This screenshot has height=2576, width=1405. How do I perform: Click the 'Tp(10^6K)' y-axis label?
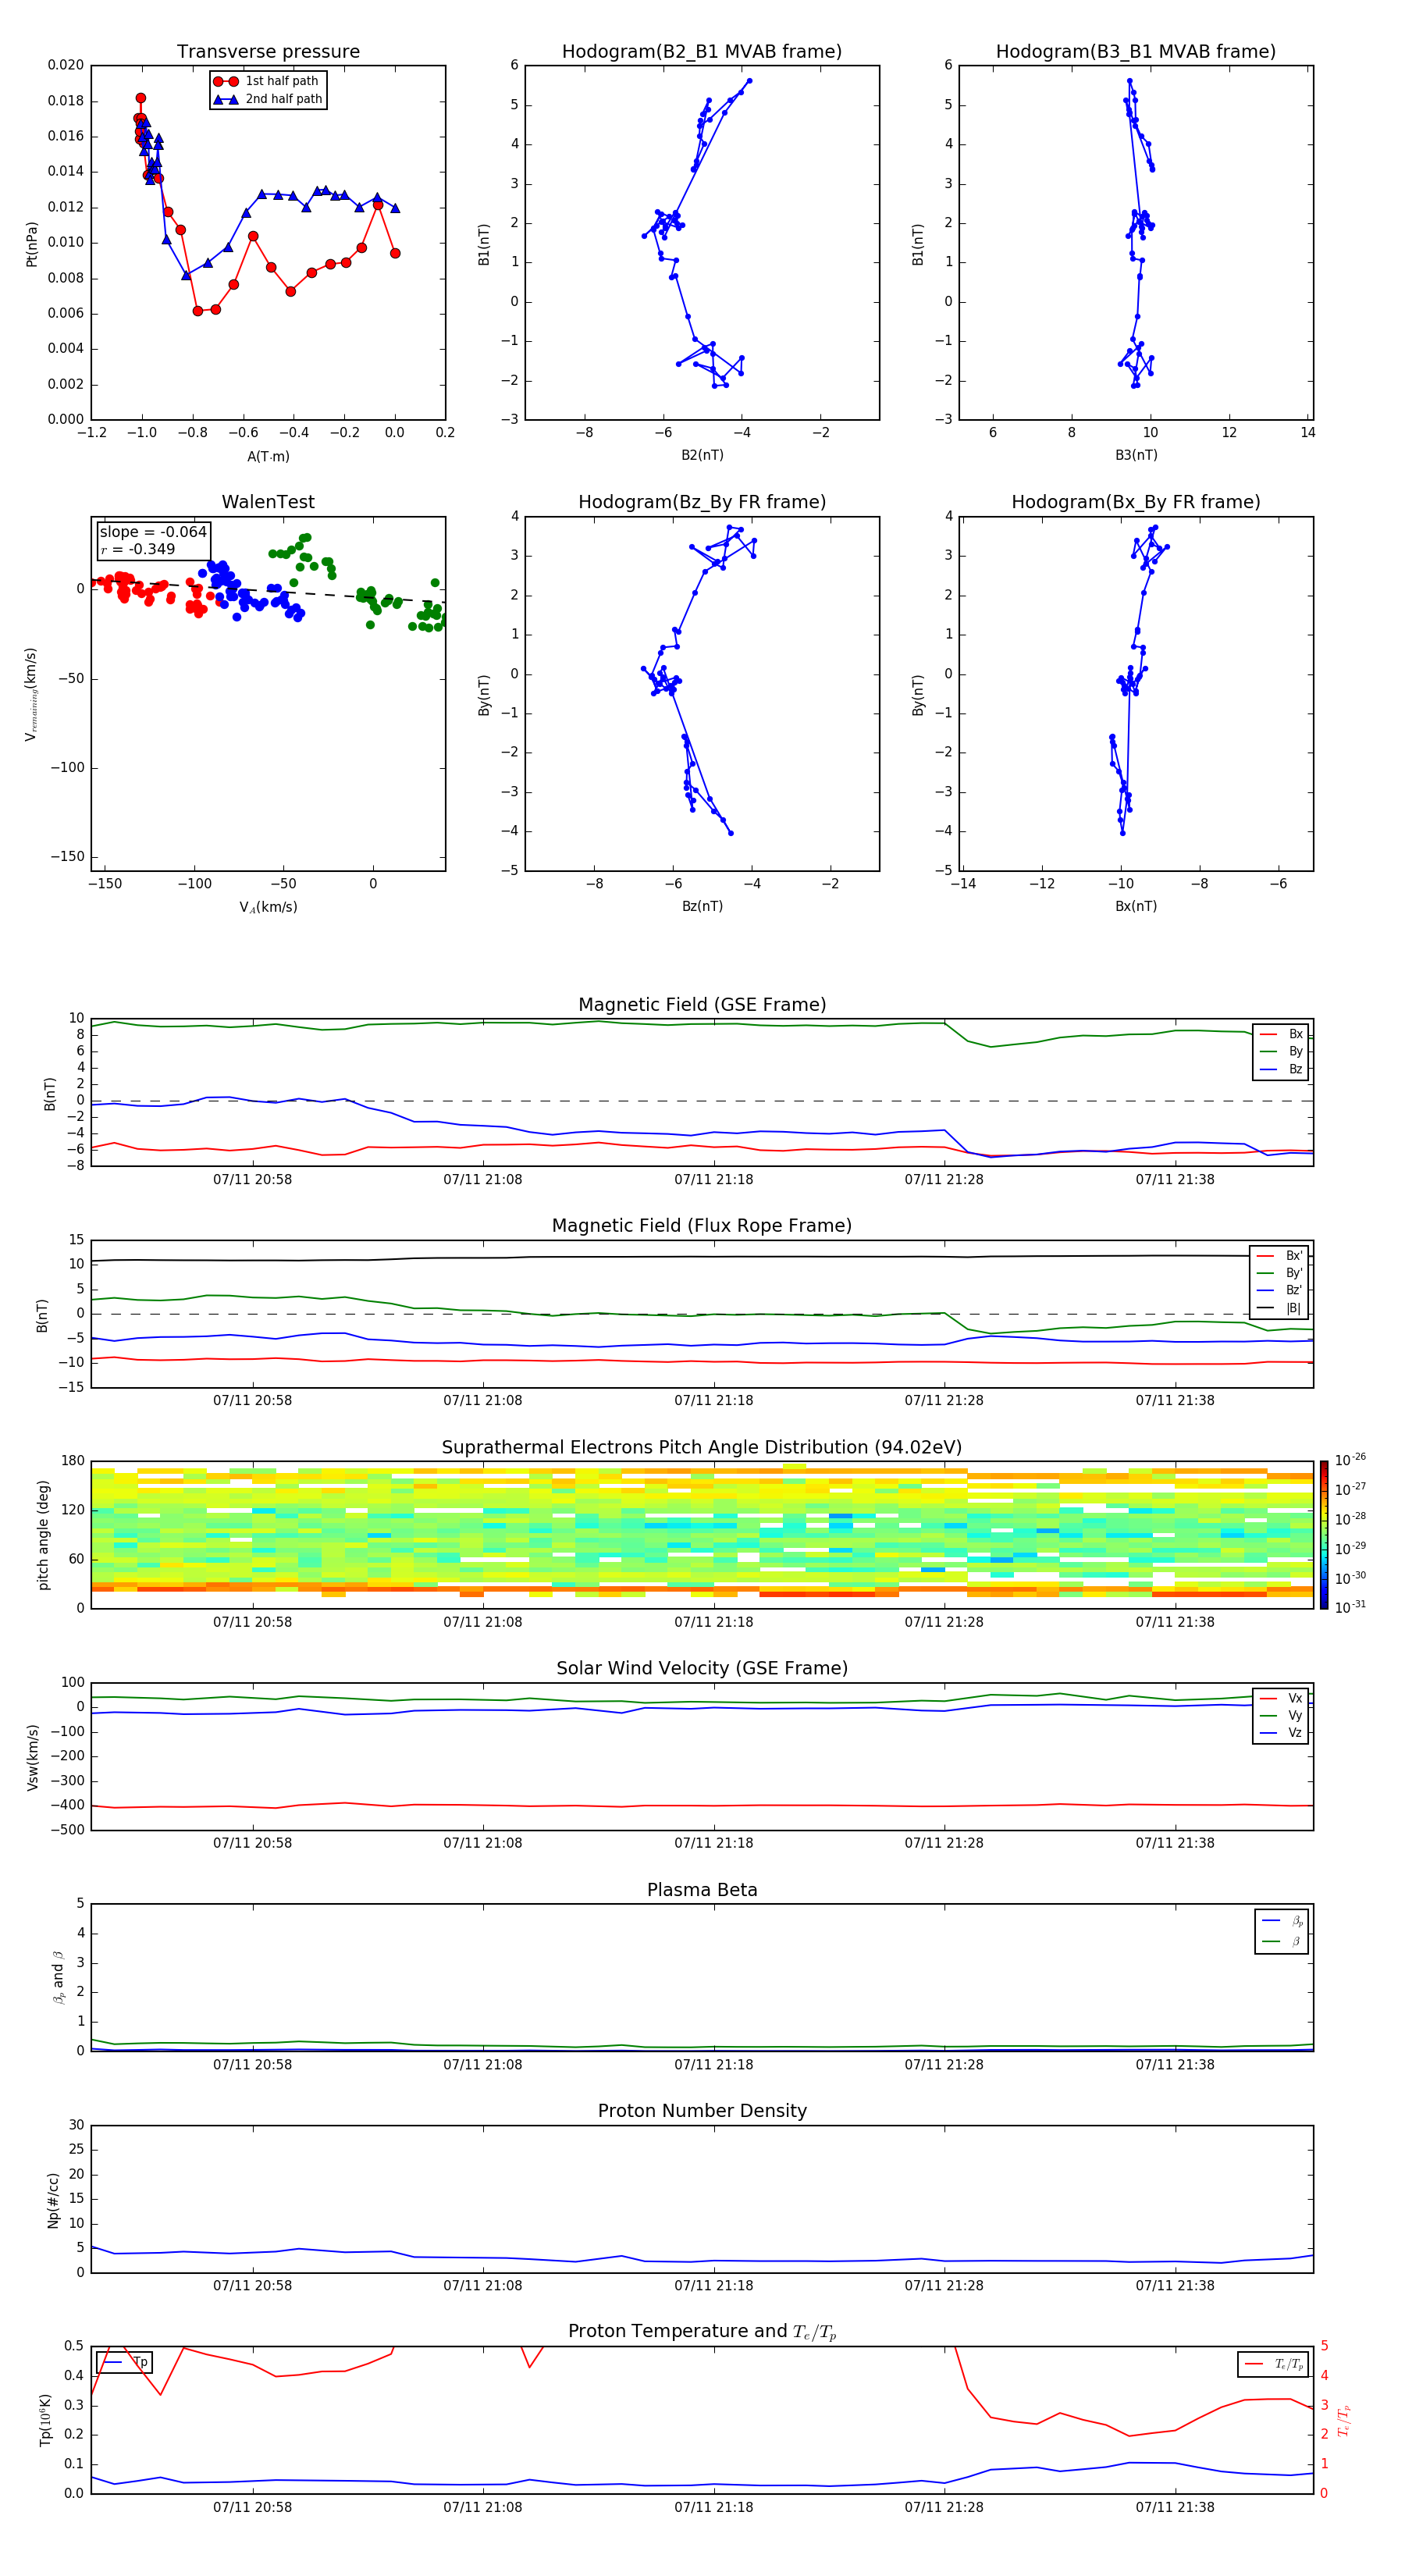[46, 2420]
